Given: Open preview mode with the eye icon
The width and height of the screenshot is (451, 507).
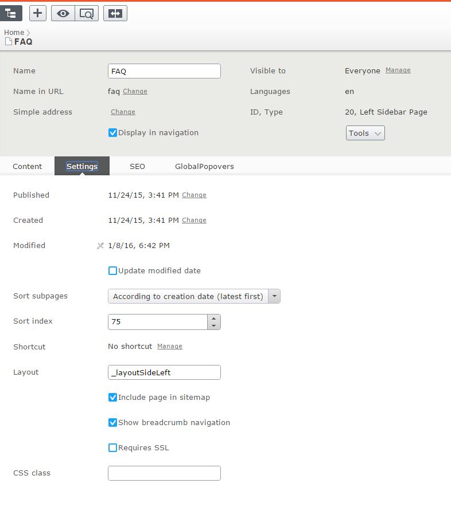Looking at the screenshot, I should coord(63,13).
